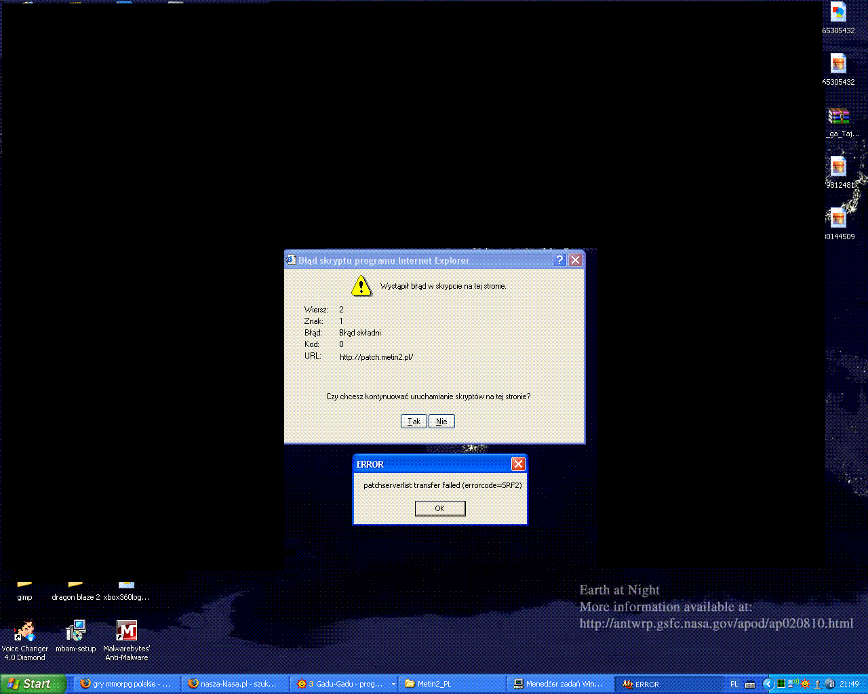Open the WinRAR archive _ga_Taj... icon
Image resolution: width=868 pixels, height=694 pixels.
coord(841,122)
